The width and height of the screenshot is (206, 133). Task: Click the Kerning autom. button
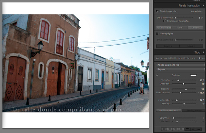pos(194,110)
